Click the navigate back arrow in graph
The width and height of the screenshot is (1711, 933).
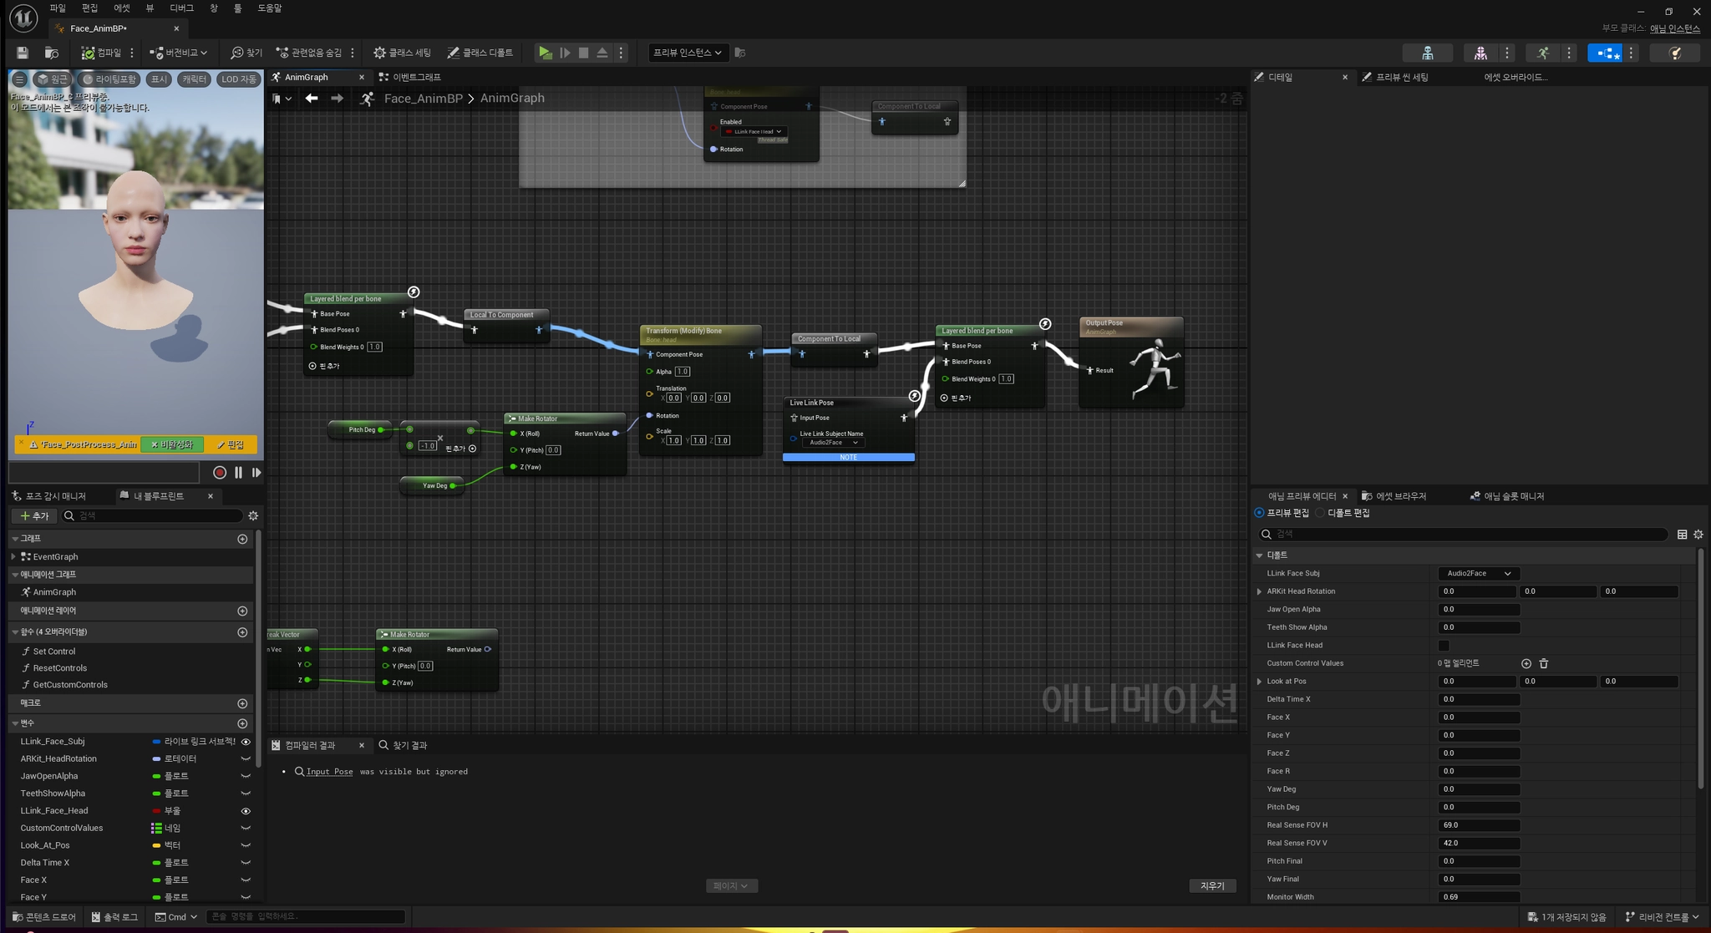click(312, 99)
